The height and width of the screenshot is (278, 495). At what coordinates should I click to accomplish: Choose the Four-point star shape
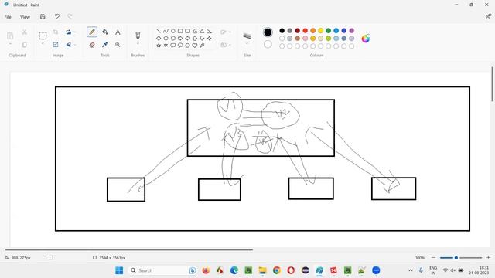pos(209,38)
